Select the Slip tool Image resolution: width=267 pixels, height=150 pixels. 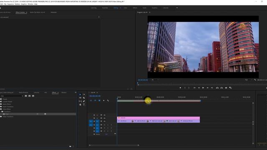coord(80,101)
